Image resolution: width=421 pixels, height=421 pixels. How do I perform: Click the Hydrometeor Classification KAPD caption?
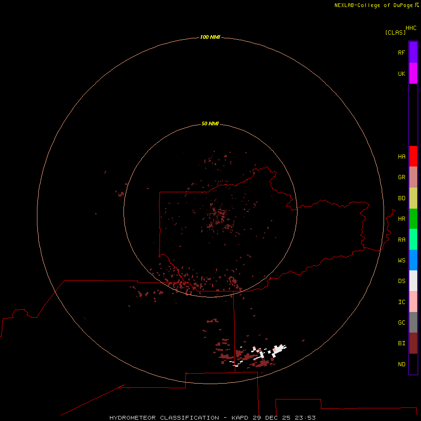[212, 418]
